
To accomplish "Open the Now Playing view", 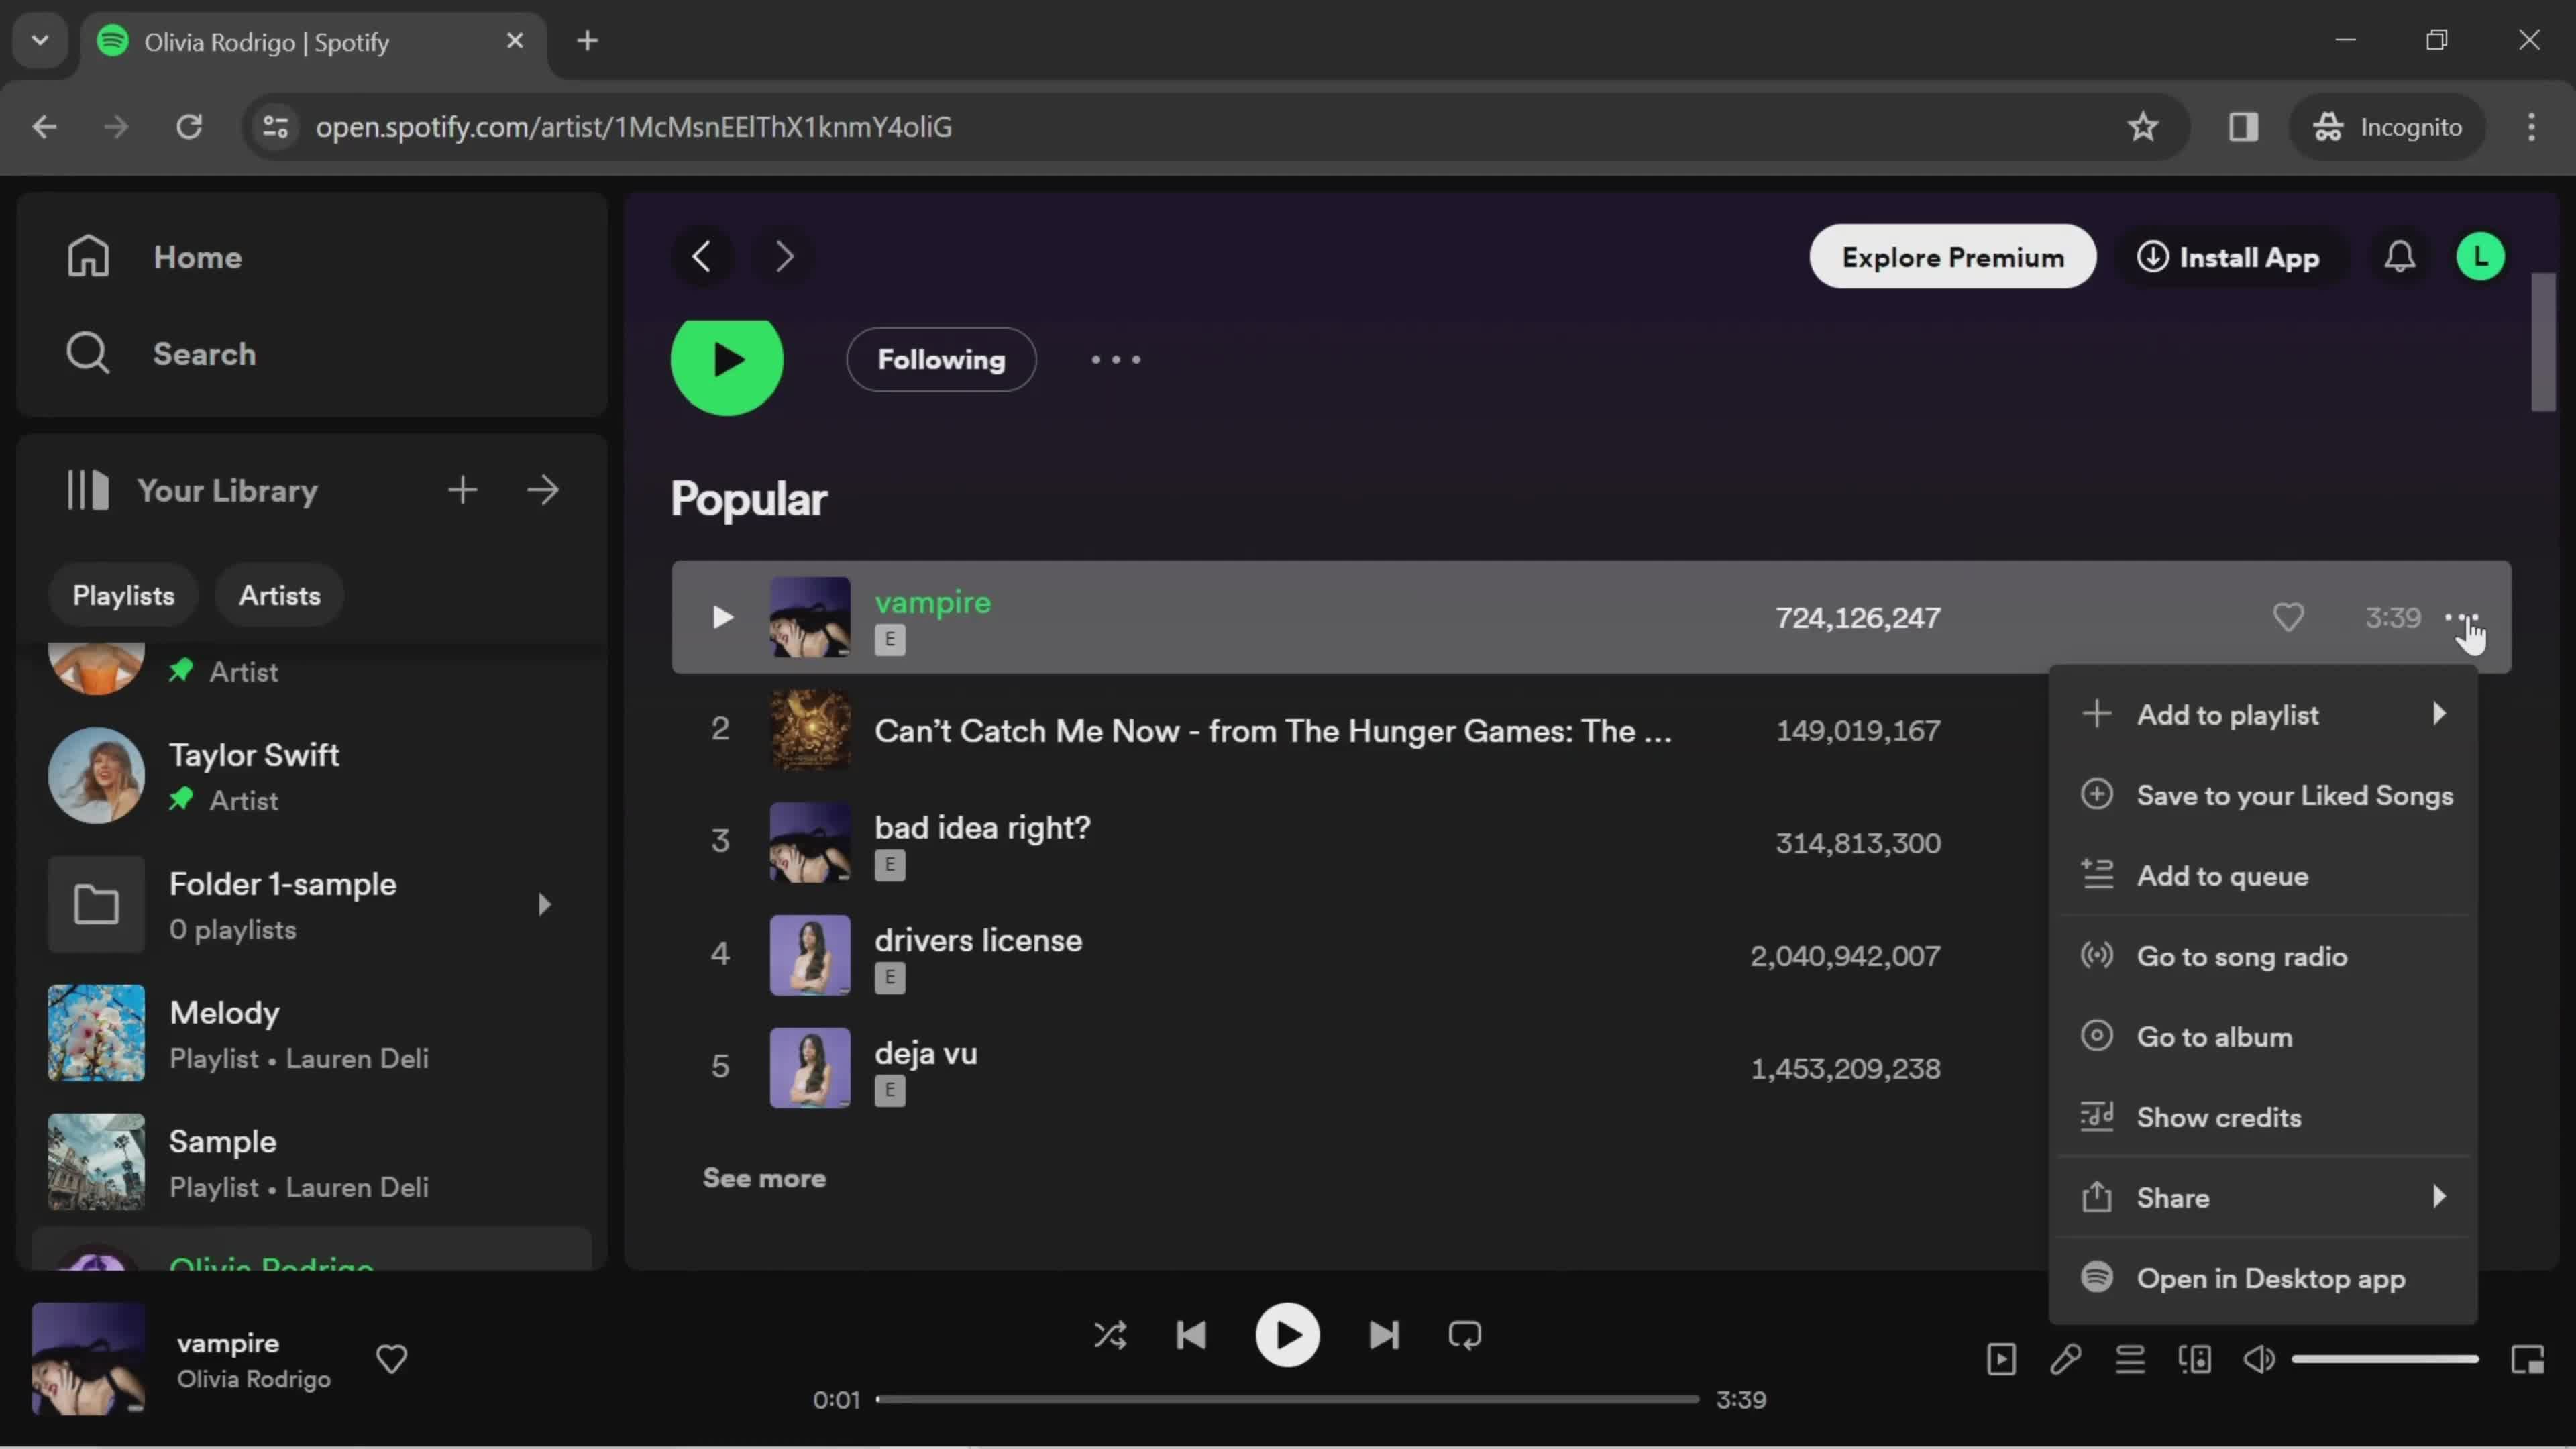I will point(2001,1359).
